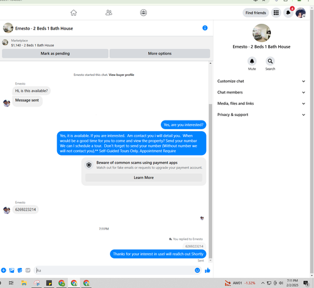Click the conversation info icon
The width and height of the screenshot is (314, 288).
(x=205, y=28)
